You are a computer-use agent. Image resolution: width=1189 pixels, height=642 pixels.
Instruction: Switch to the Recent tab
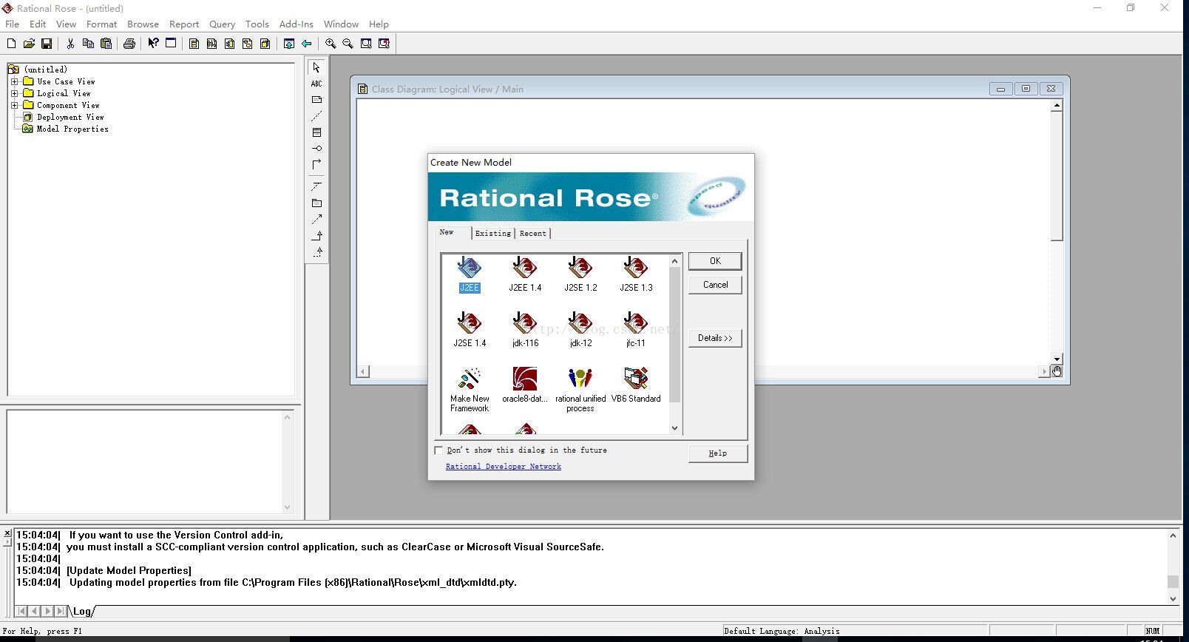pyautogui.click(x=532, y=233)
